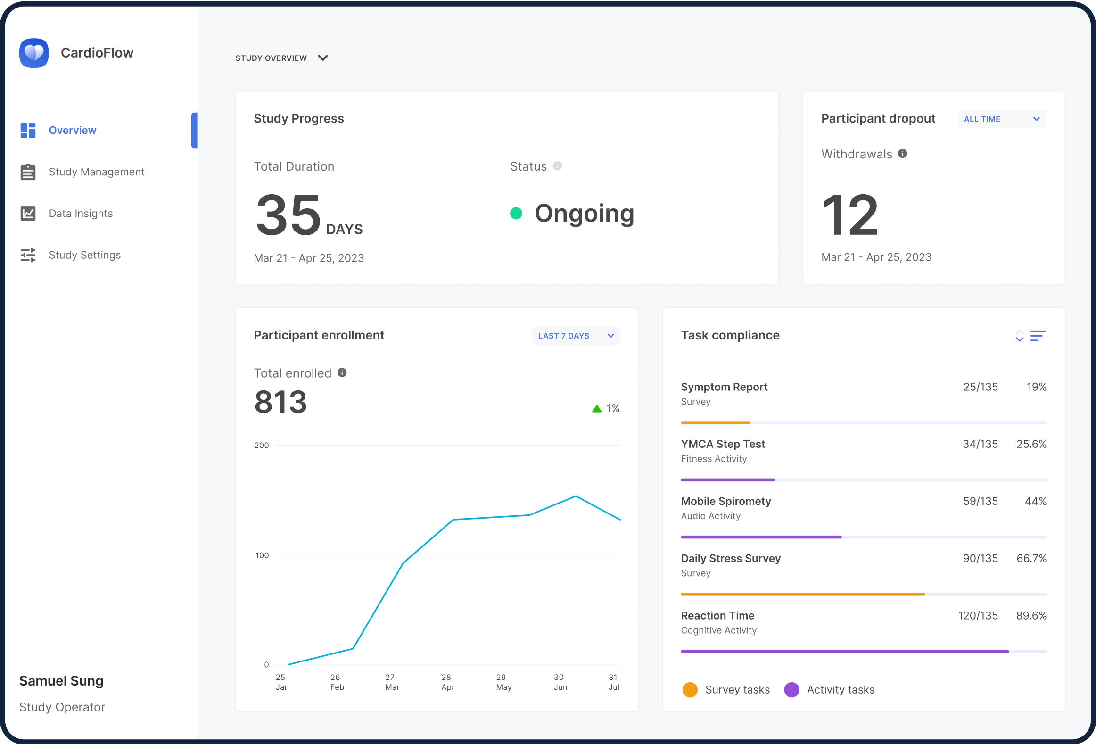Click the Samuel Sung user profile name
1096x744 pixels.
click(61, 681)
